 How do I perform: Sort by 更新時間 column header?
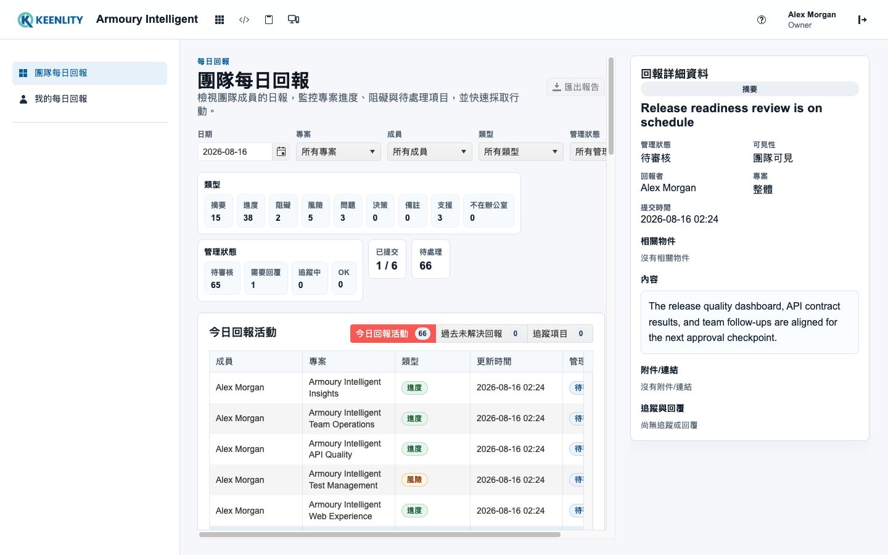click(x=516, y=361)
